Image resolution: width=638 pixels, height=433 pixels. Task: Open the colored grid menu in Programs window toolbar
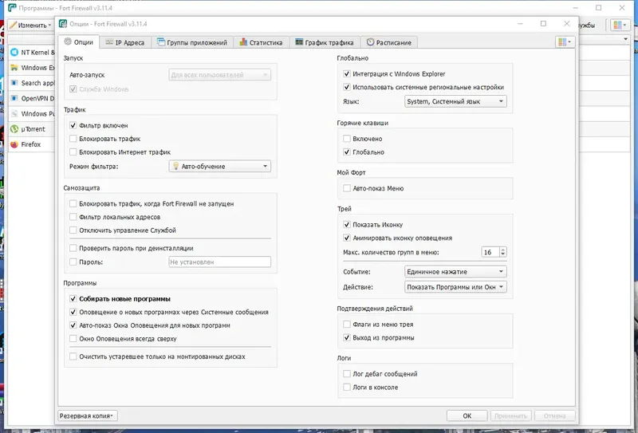coord(620,25)
